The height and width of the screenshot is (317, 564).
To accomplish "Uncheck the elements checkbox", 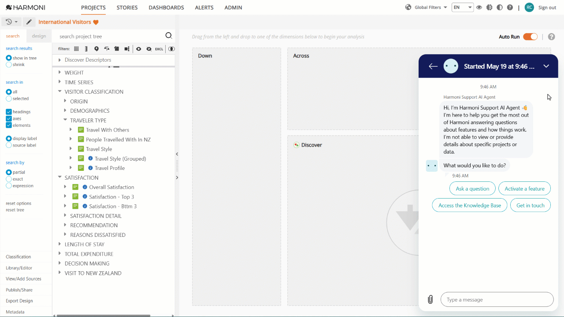I will click(x=9, y=125).
